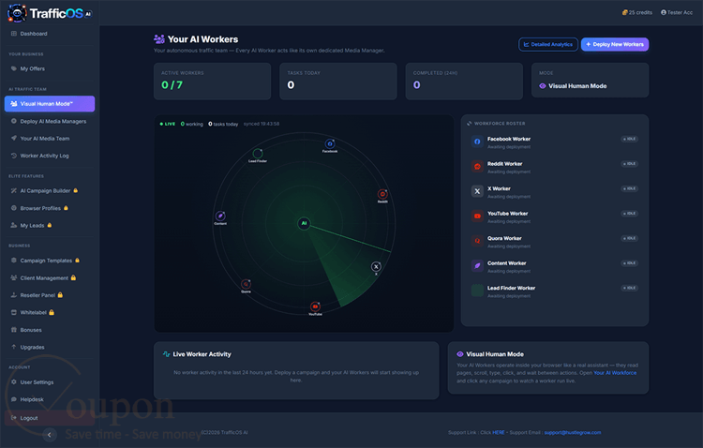Open My Leads in sidebar
The width and height of the screenshot is (703, 448).
(50, 225)
